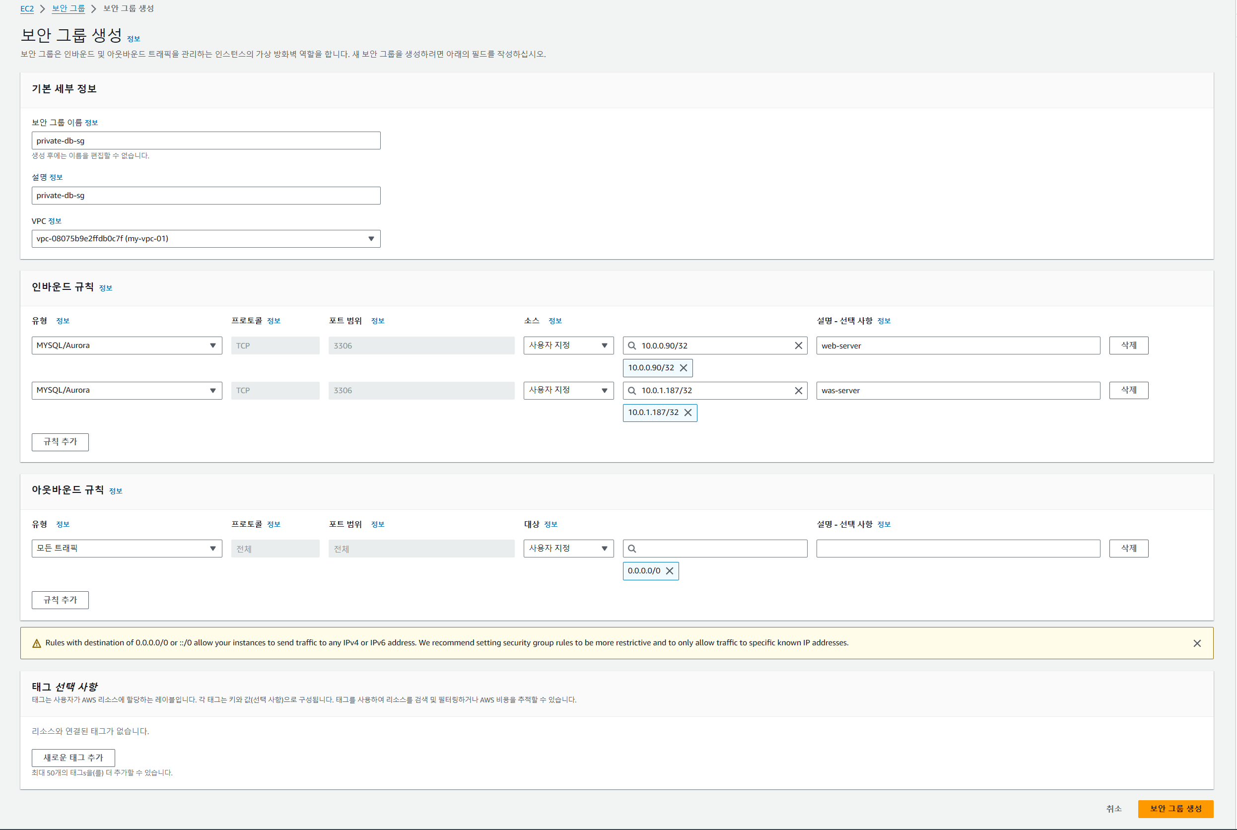Dismiss the yellow warning banner
Screen dimensions: 1237x830
click(x=1197, y=643)
